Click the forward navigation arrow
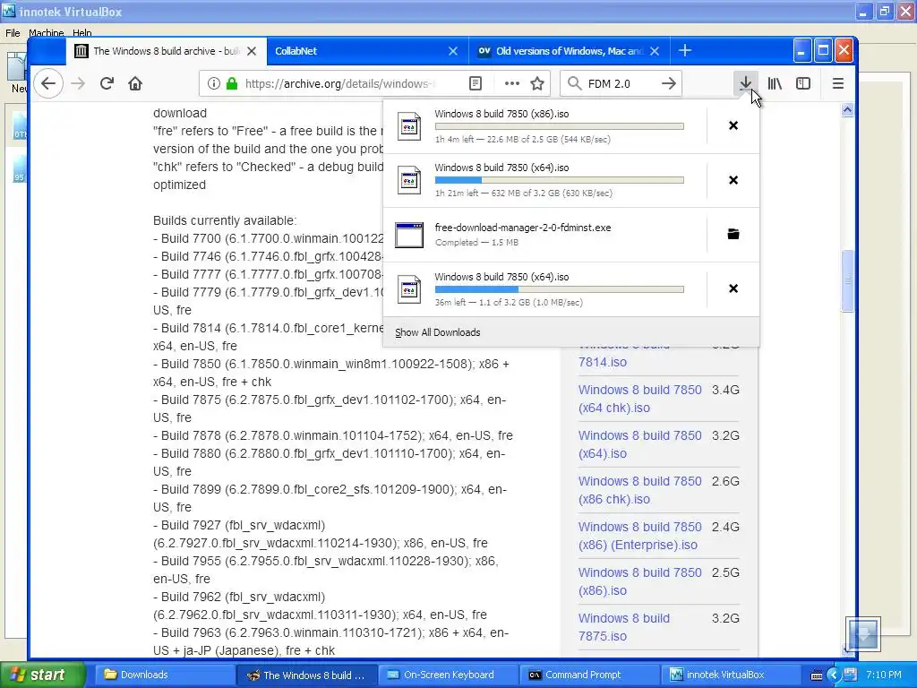The height and width of the screenshot is (688, 917). coord(78,83)
